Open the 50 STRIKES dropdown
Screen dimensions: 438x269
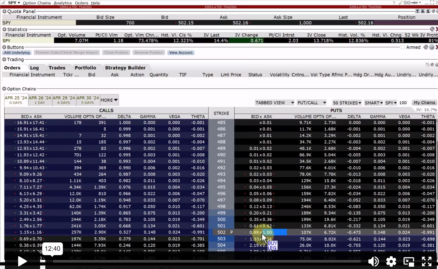coord(347,103)
